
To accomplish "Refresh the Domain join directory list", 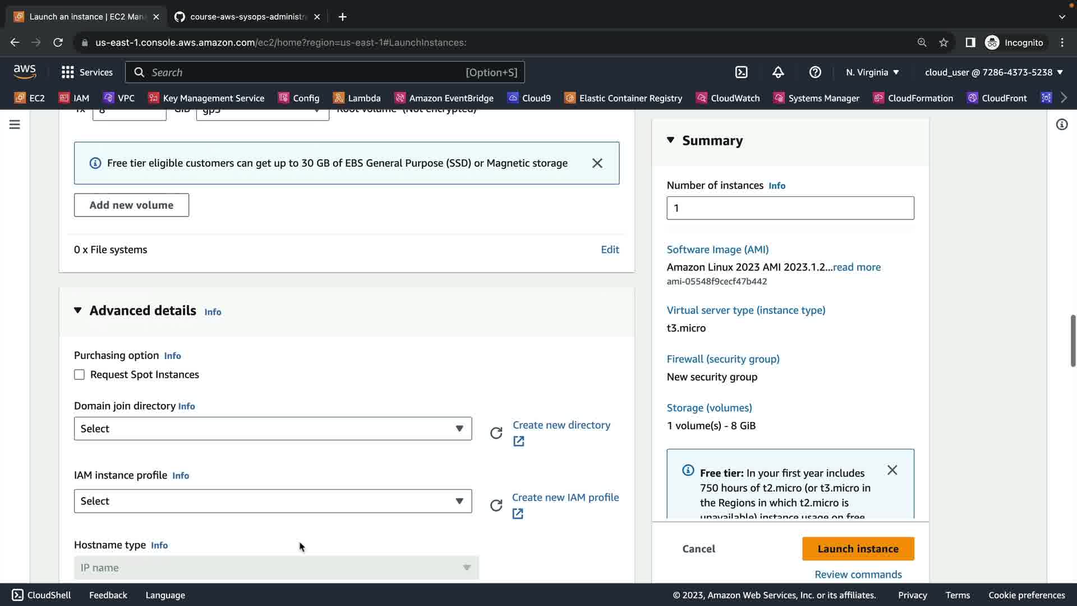I will 496,433.
